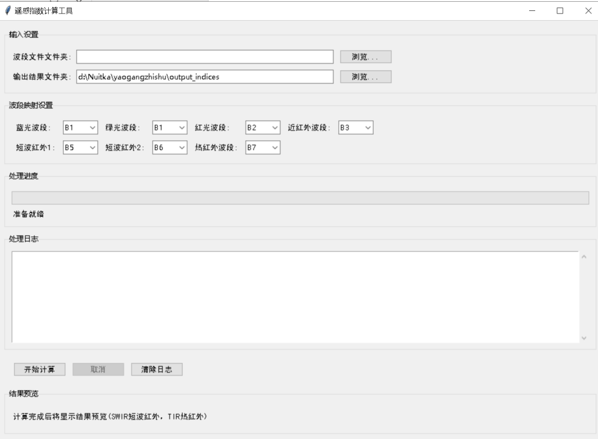
Task: Open the 红光波段 band dropdown
Action: click(263, 127)
